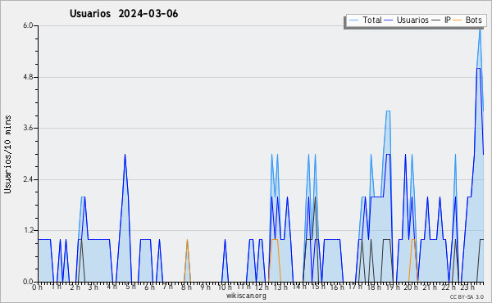Image resolution: width=492 pixels, height=303 pixels.
Task: Click the '10 h' x-axis label
Action: (225, 287)
